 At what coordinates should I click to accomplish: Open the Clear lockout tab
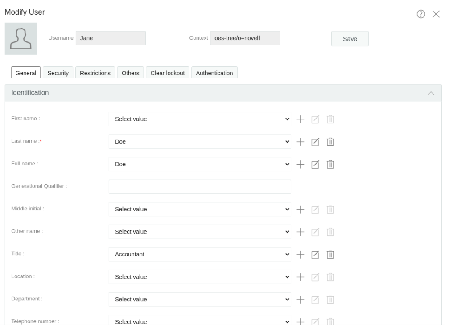pyautogui.click(x=167, y=73)
